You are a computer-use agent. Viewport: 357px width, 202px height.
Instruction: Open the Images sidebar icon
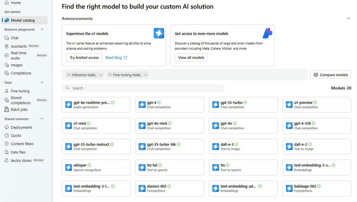(x=6, y=65)
